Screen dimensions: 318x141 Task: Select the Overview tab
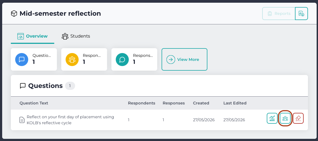tap(33, 36)
